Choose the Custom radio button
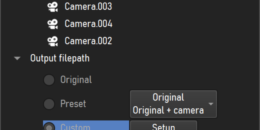 [x=49, y=127]
